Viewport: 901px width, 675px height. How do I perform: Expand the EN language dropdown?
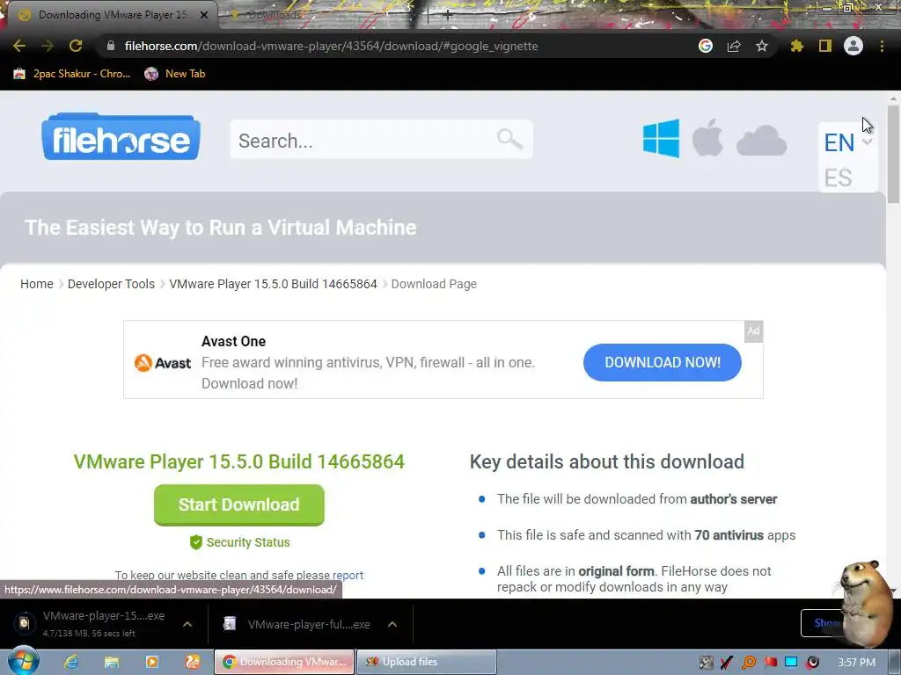click(848, 142)
